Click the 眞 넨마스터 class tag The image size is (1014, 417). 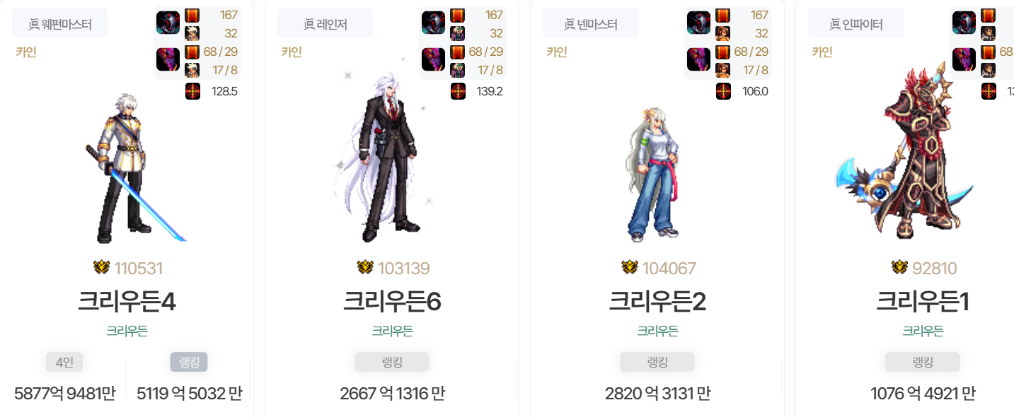tap(590, 23)
